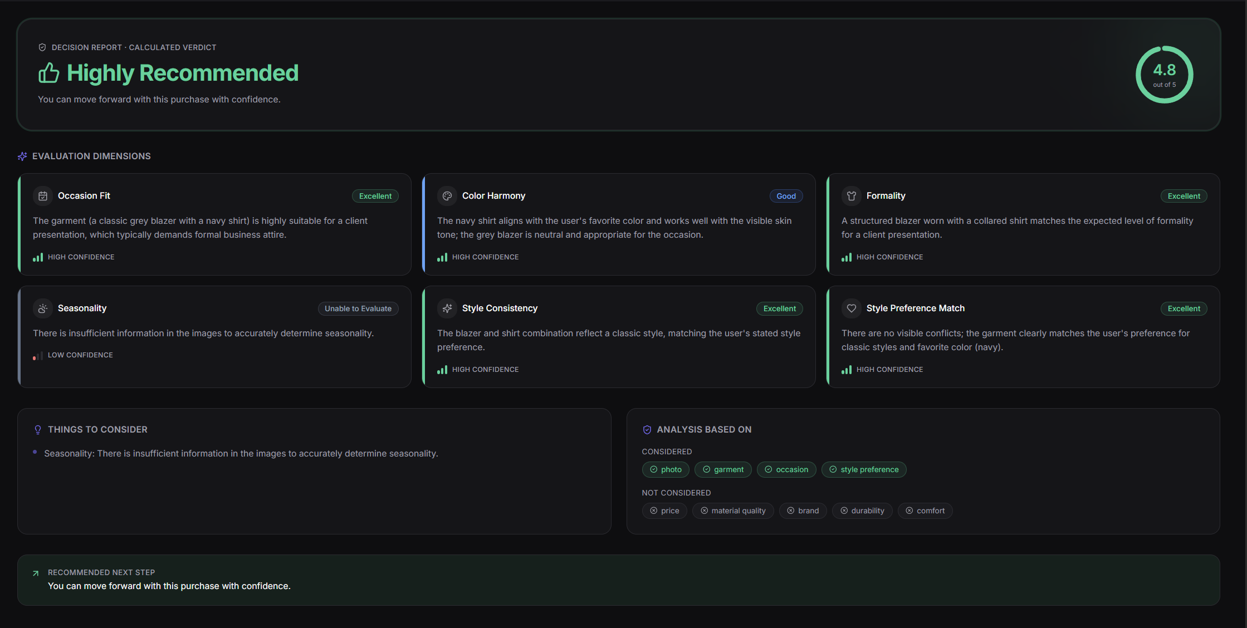
Task: Click the Formality shirt icon
Action: coord(852,196)
